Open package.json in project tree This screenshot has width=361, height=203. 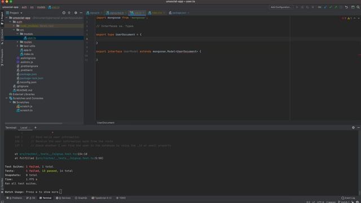(x=27, y=74)
